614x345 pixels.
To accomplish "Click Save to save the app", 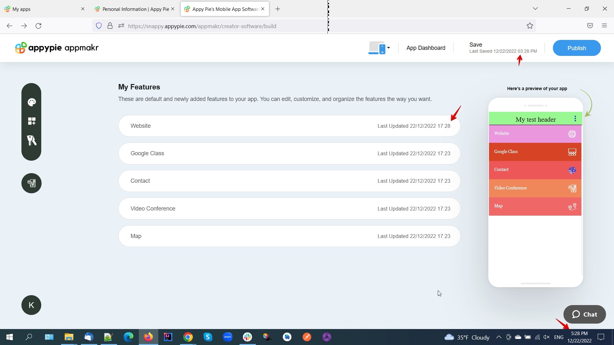I will point(476,45).
